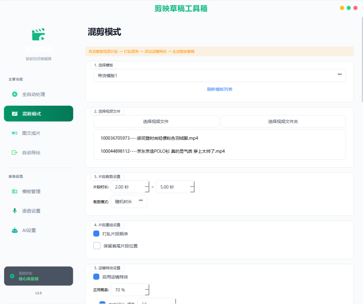Toggle the 启用运镜特效 checkbox
Screen dimensions: 363x307
pyautogui.click(x=96, y=277)
